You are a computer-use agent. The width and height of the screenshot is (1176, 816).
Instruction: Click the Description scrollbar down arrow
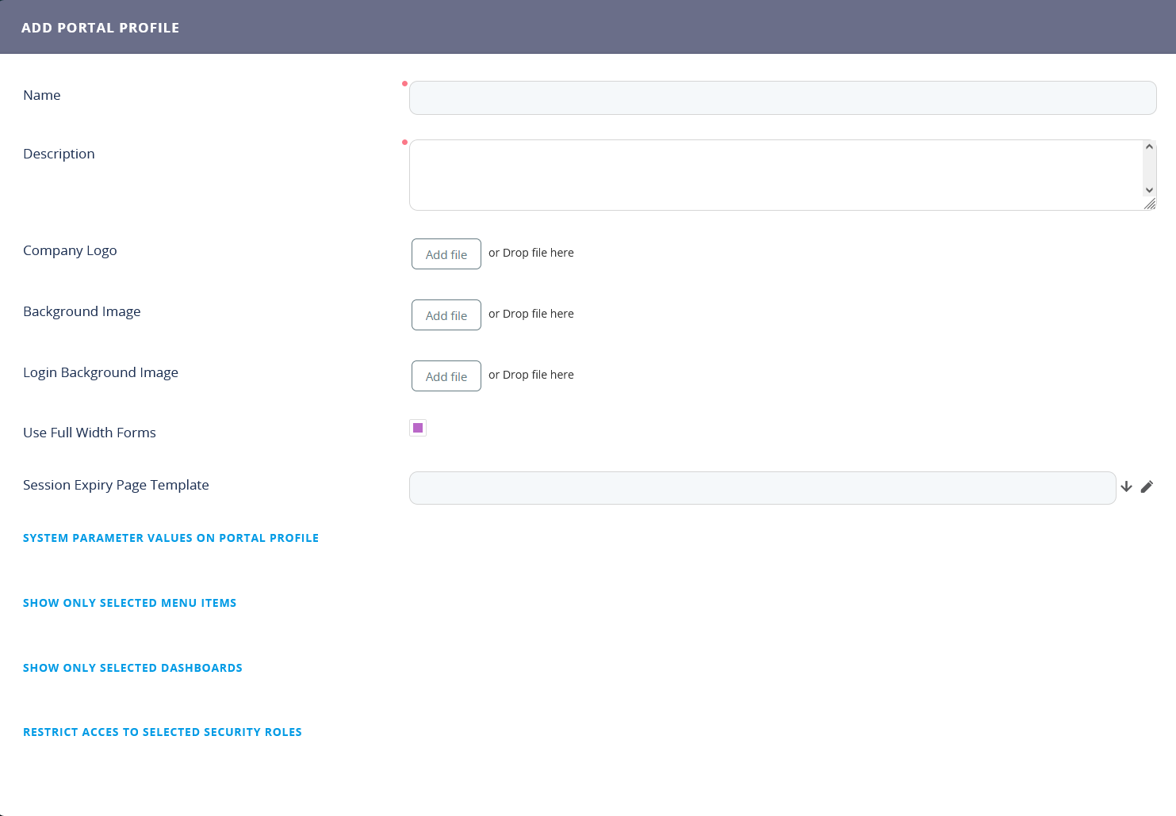tap(1149, 190)
